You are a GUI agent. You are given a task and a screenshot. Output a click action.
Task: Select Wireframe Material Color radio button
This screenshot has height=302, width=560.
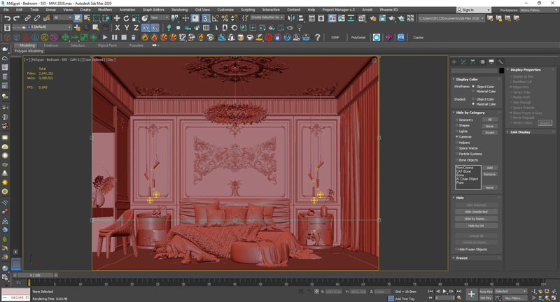[474, 92]
